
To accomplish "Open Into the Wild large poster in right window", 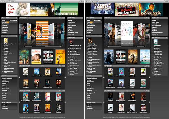I will tap(145, 57).
